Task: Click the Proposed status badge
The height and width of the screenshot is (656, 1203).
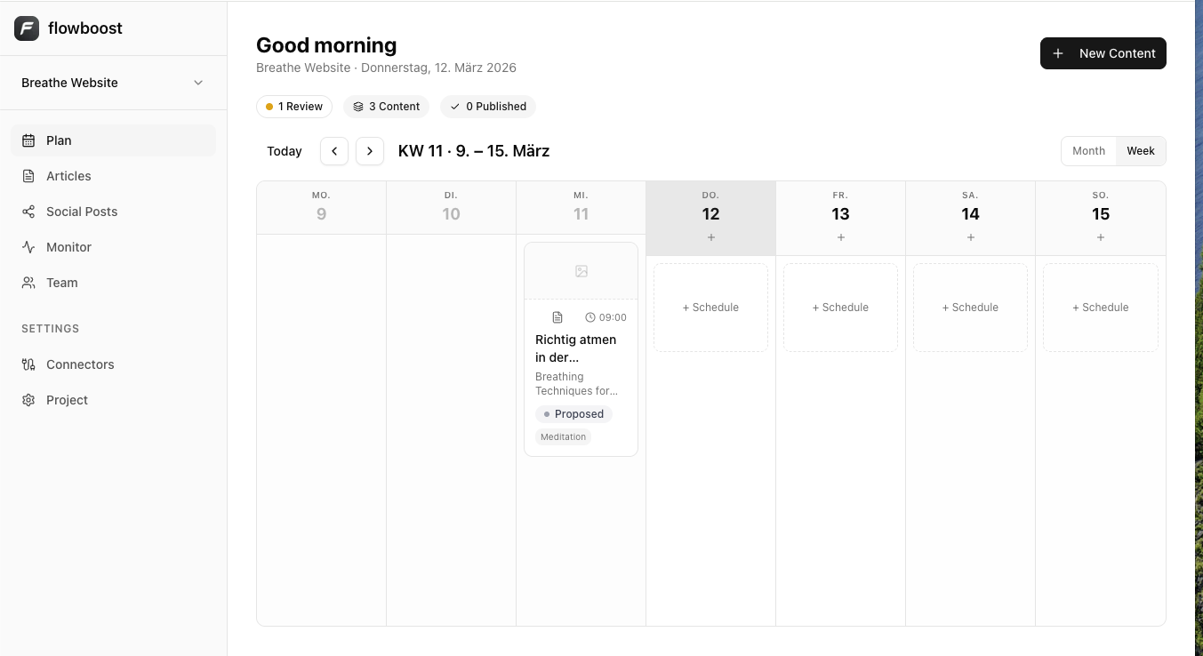Action: 573,413
